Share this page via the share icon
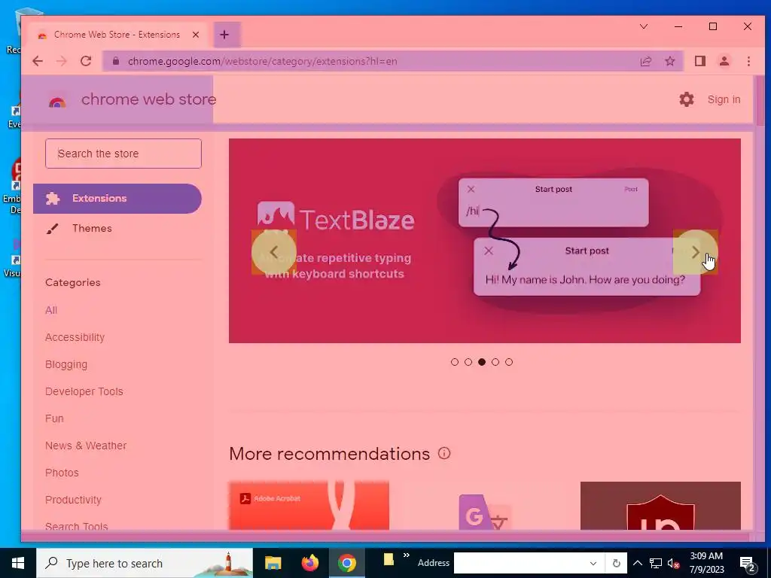 point(645,61)
